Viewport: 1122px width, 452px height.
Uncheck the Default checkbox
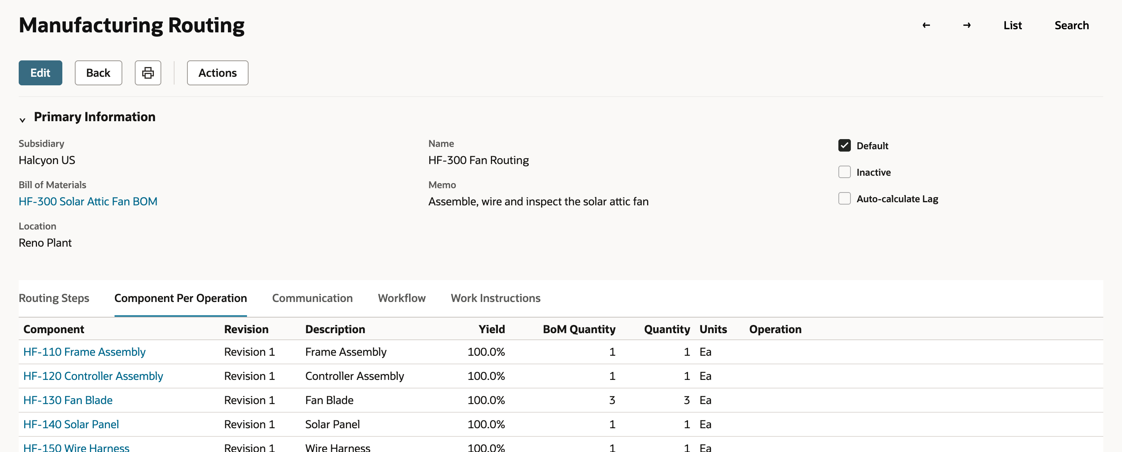(x=844, y=145)
